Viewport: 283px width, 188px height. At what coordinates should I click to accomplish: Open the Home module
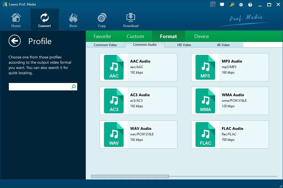[x=16, y=19]
